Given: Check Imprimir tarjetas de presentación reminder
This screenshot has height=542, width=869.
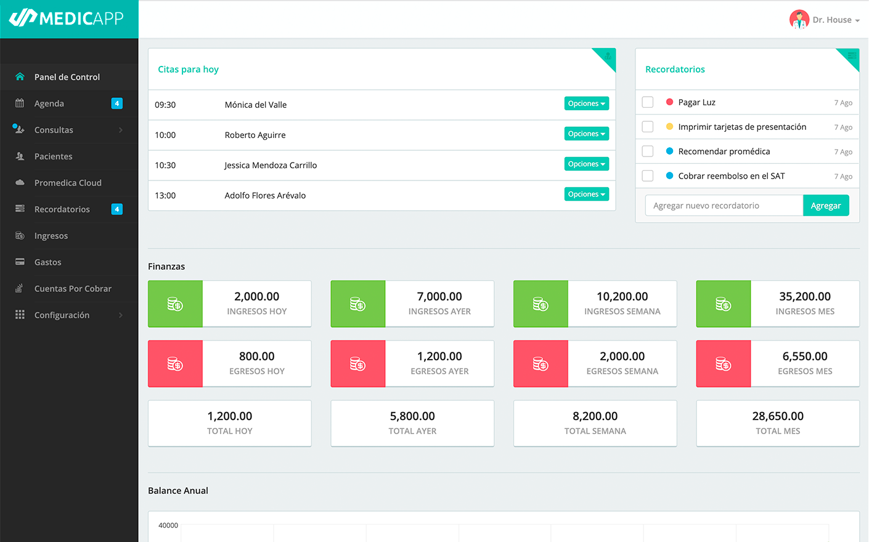Looking at the screenshot, I should pos(648,127).
